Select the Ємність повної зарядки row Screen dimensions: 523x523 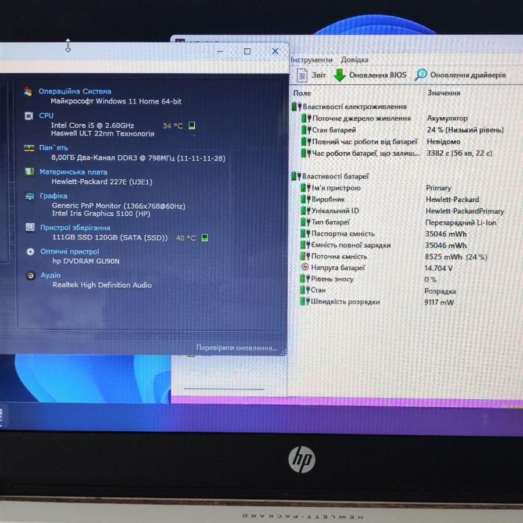[405, 245]
